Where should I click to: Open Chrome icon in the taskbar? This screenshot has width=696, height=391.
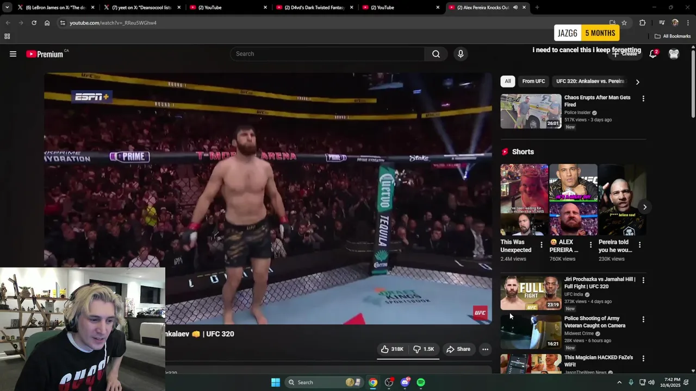373,382
